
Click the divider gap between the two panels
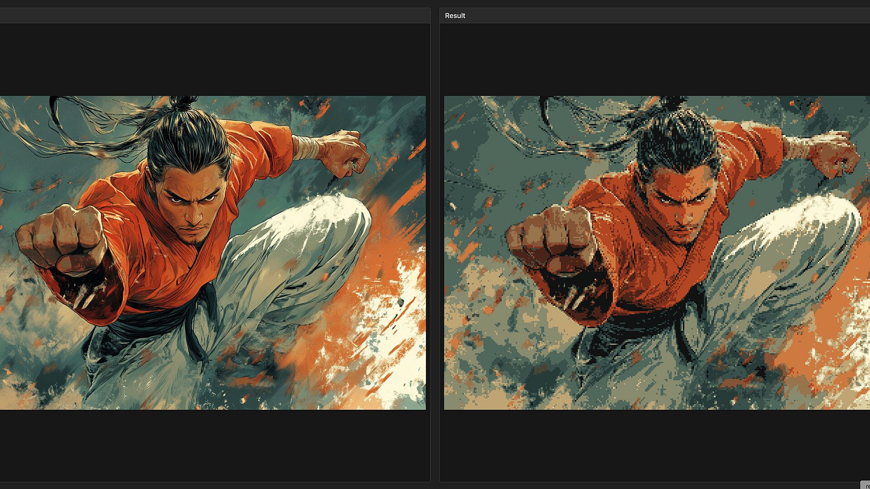(435, 244)
